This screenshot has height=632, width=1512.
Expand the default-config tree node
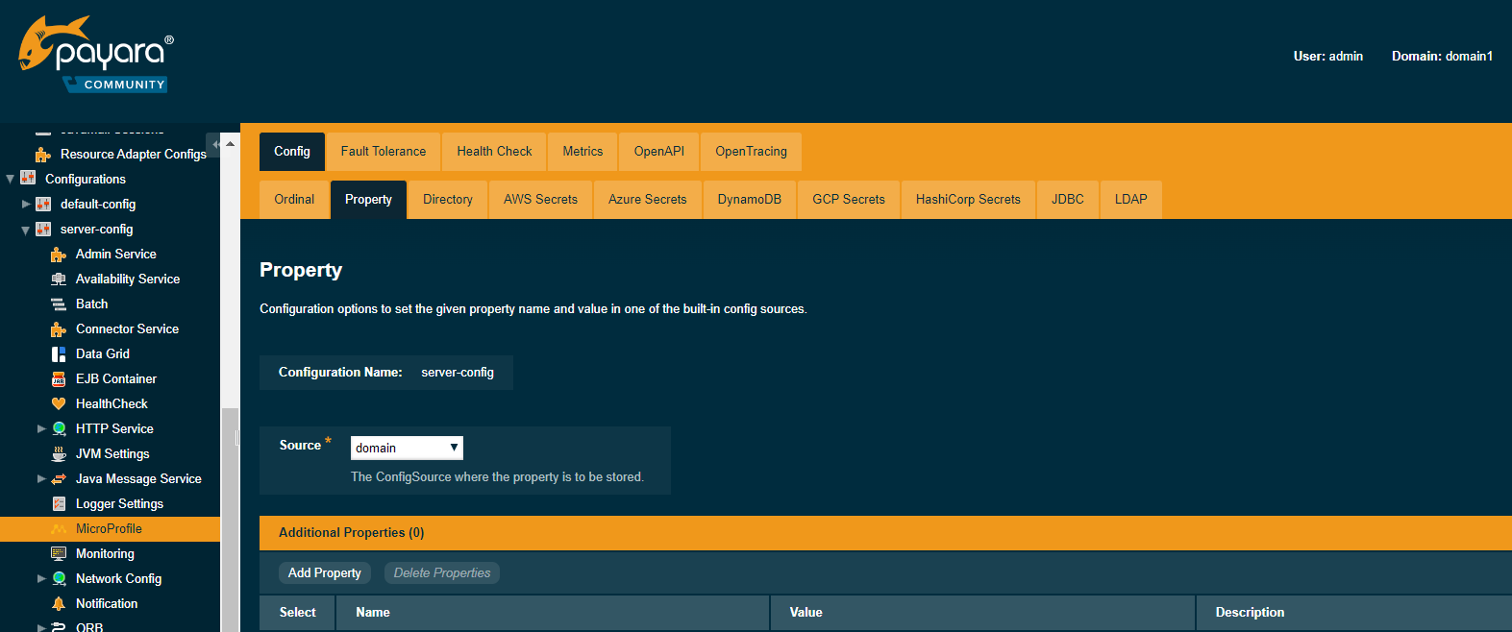26,205
